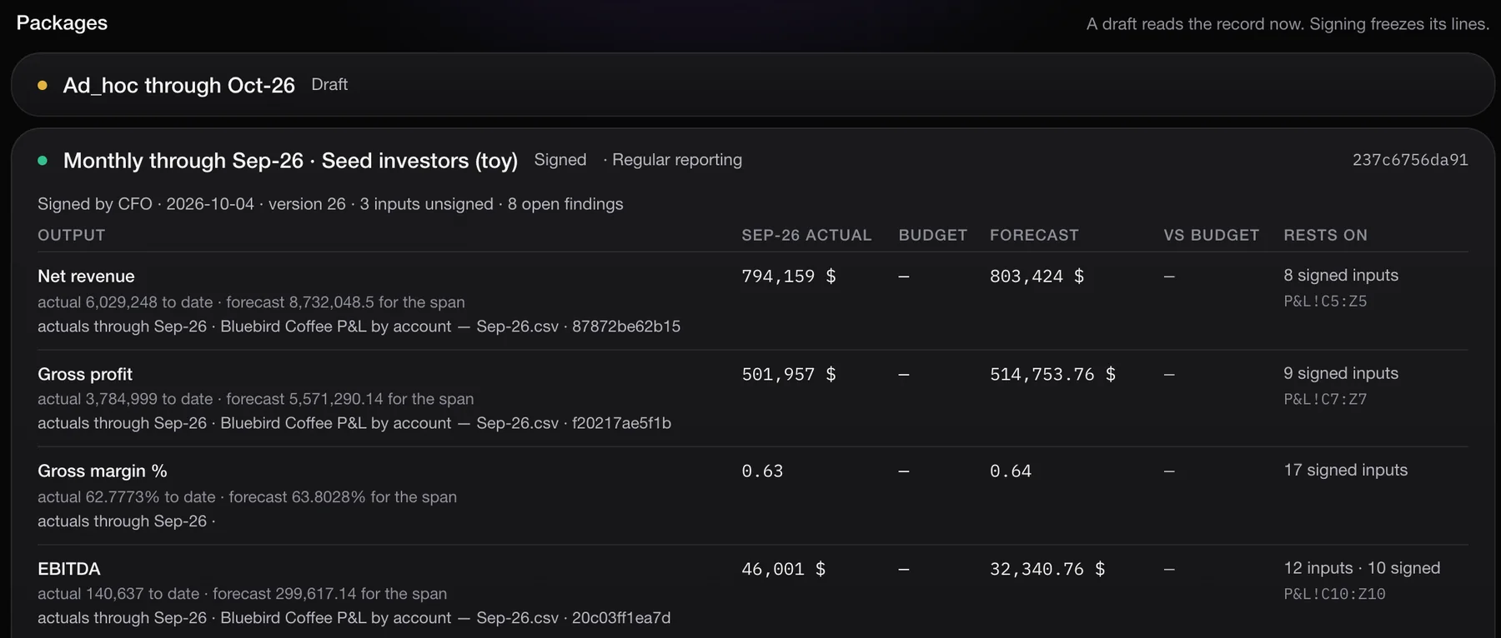The width and height of the screenshot is (1501, 638).
Task: Click the draft-reads-record helper text
Action: [x=1288, y=24]
